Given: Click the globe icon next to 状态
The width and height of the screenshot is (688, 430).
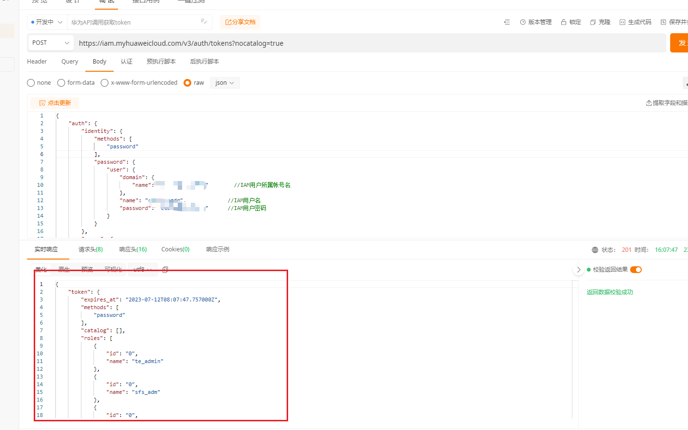Looking at the screenshot, I should 595,250.
